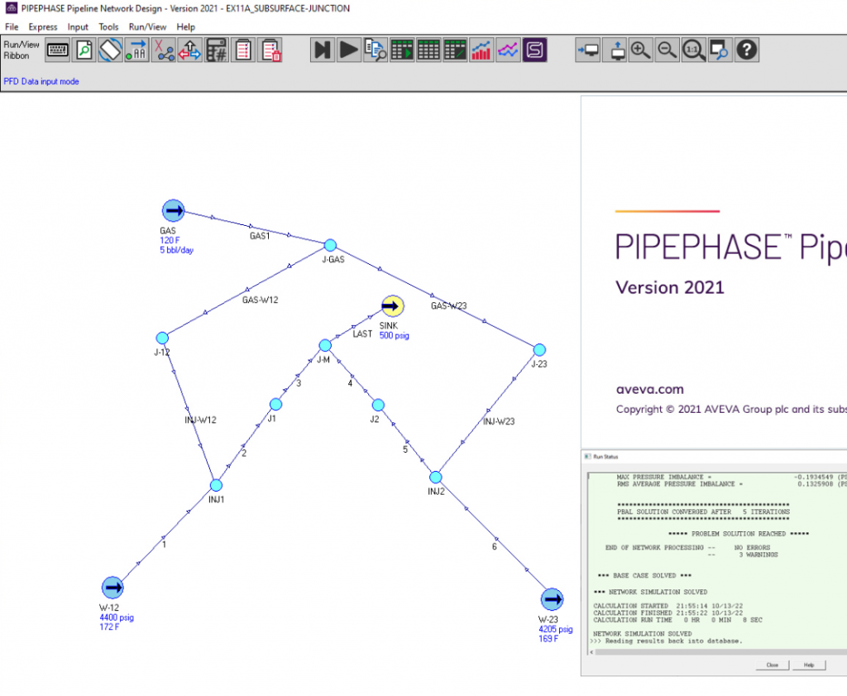Click the plain results table icon
Image resolution: width=847 pixels, height=696 pixels.
(x=428, y=50)
